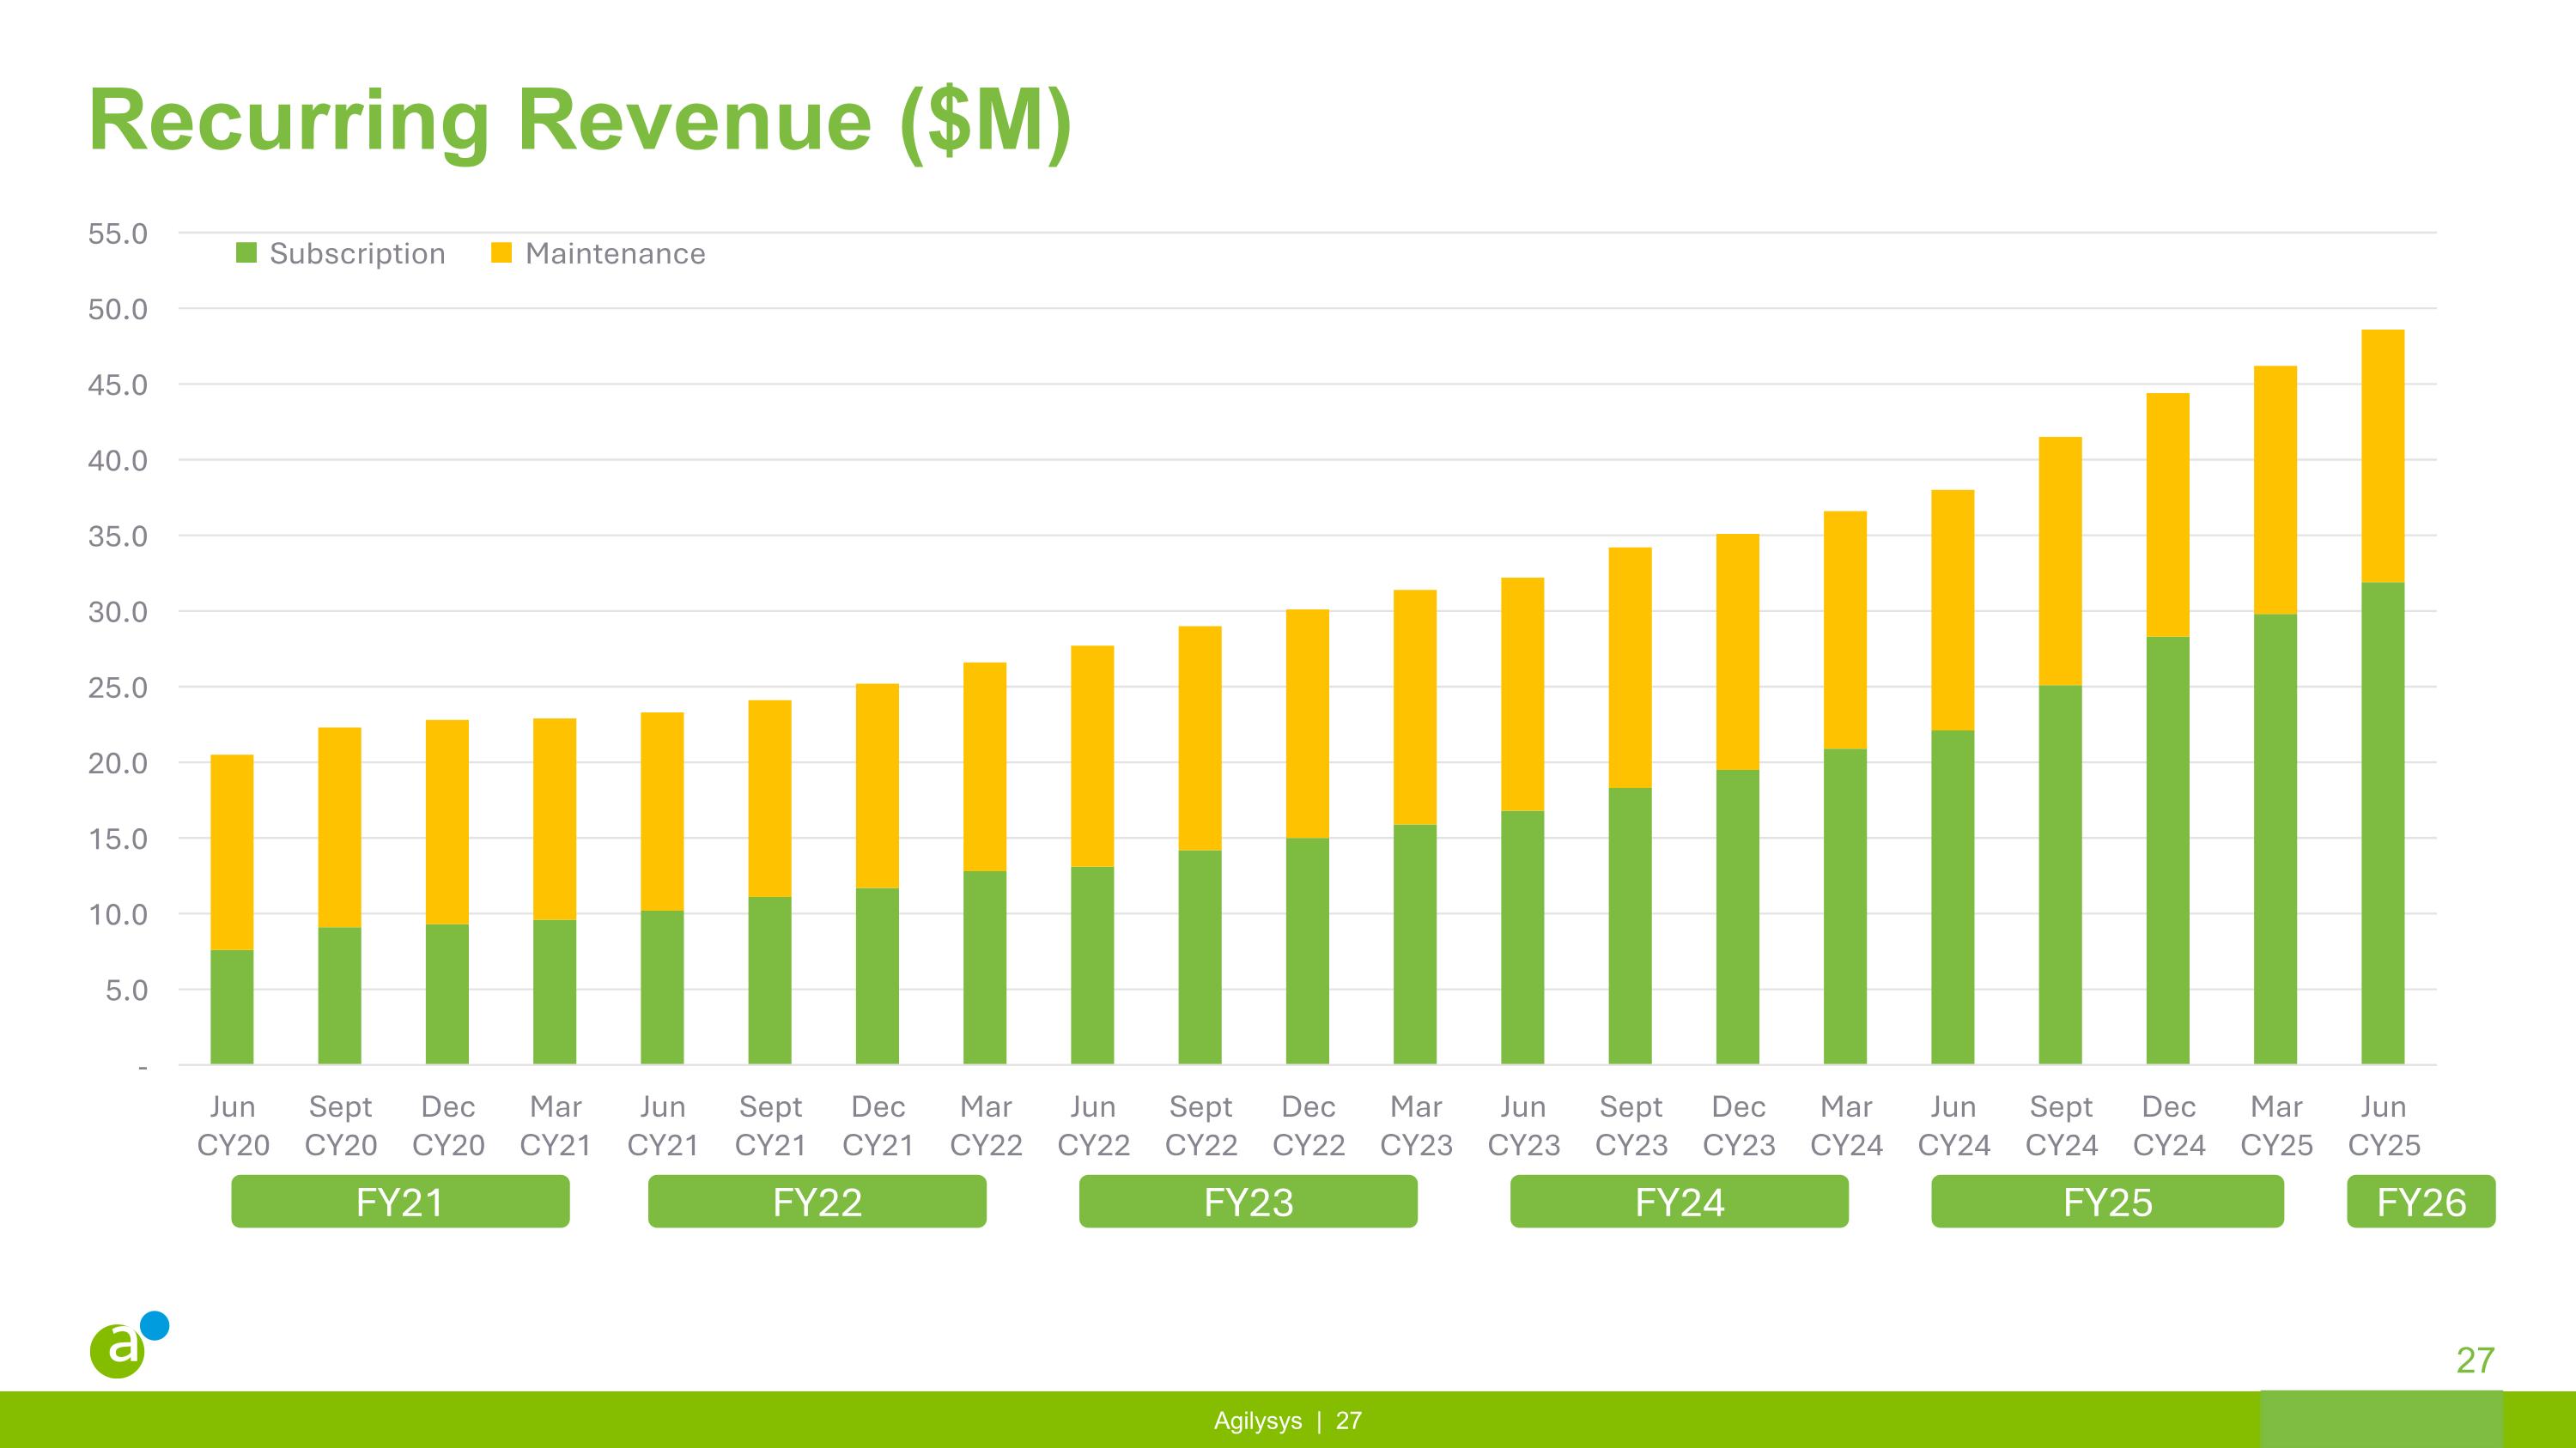Click the Agilysys | 27 footer text

point(1287,1421)
